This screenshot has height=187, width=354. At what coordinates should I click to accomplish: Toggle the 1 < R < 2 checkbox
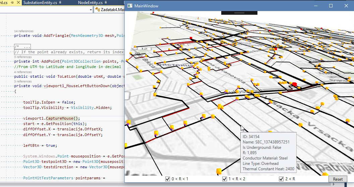coord(224,179)
